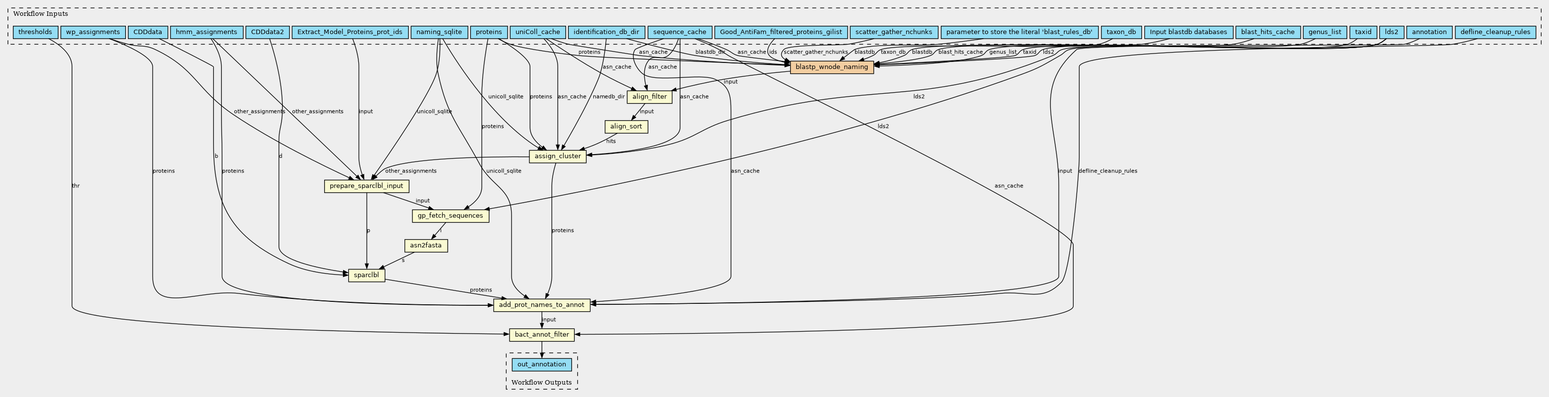Screen dimensions: 1549x397
Task: Select the align_filter step node
Action: tap(649, 97)
